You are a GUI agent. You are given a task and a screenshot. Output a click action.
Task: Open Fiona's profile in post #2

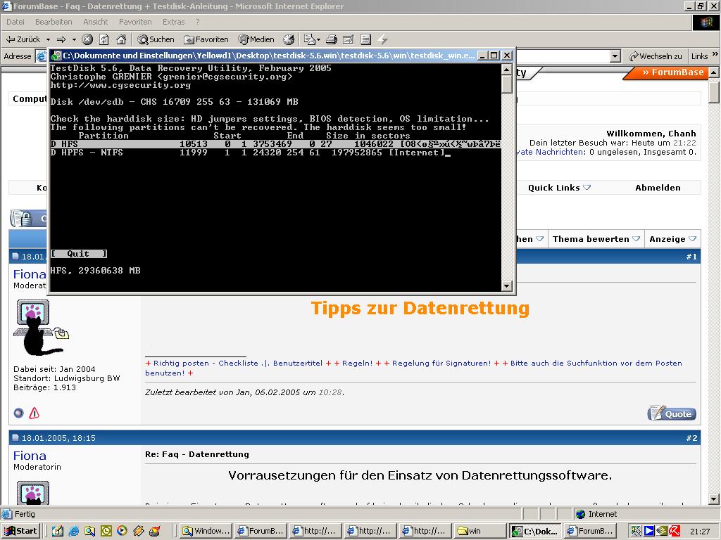click(x=30, y=456)
